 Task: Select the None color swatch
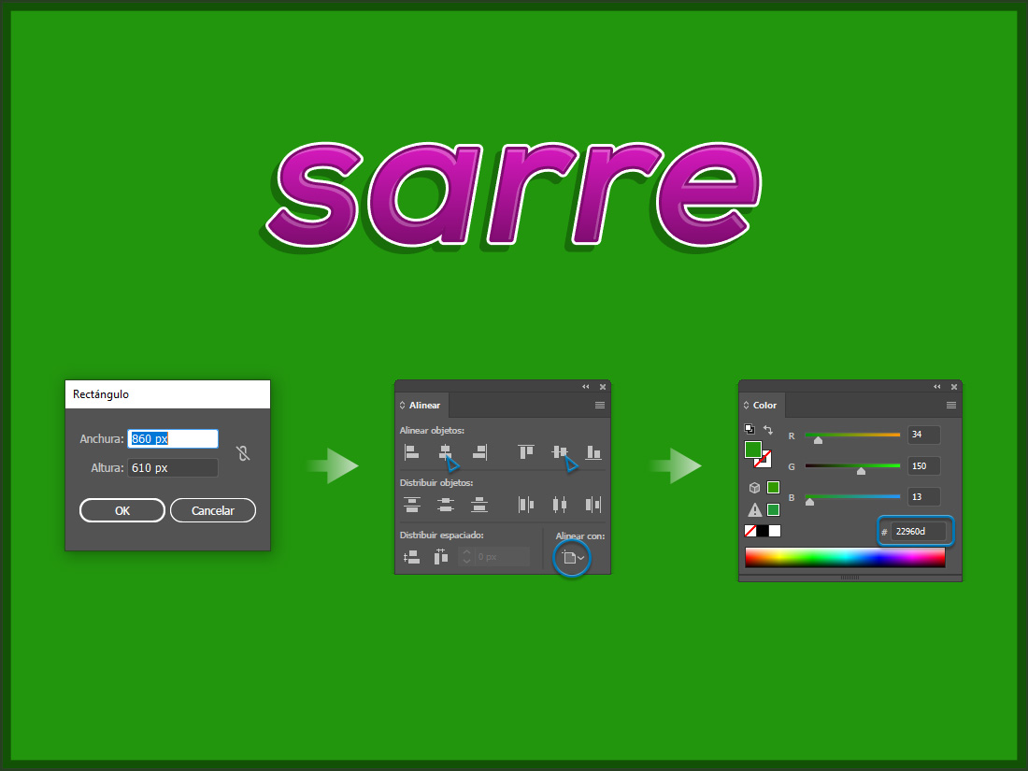tap(750, 531)
